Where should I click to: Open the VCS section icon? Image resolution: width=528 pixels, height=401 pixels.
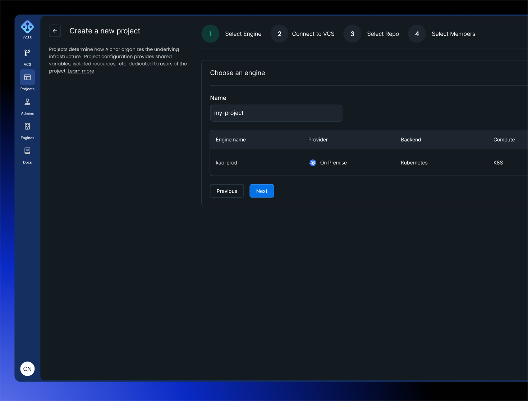pos(27,53)
